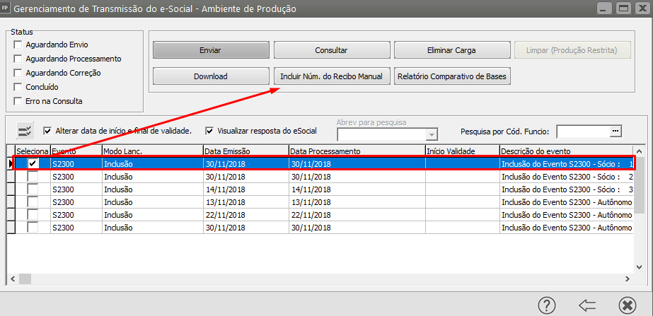Check Aguardando Envio status filter

tap(18, 45)
